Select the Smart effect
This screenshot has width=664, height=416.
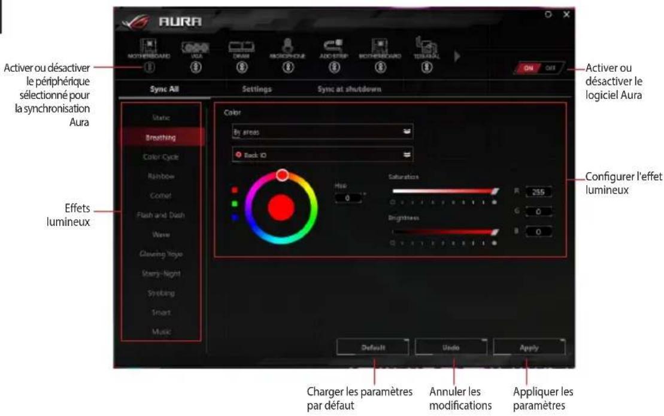pyautogui.click(x=161, y=312)
